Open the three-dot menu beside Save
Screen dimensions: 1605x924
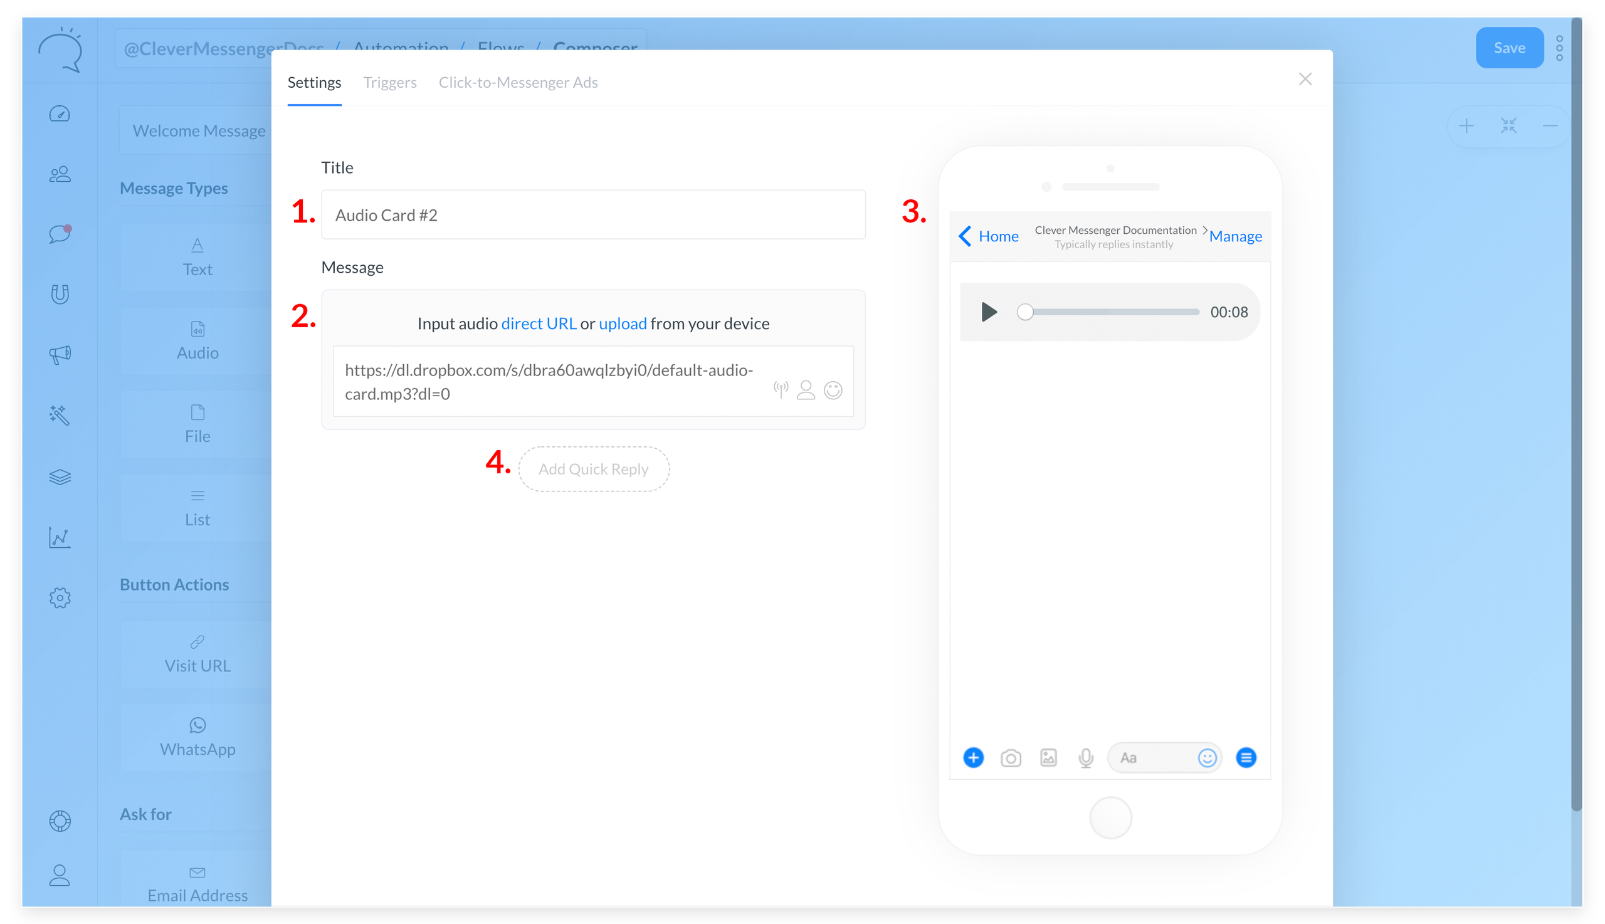[1559, 48]
